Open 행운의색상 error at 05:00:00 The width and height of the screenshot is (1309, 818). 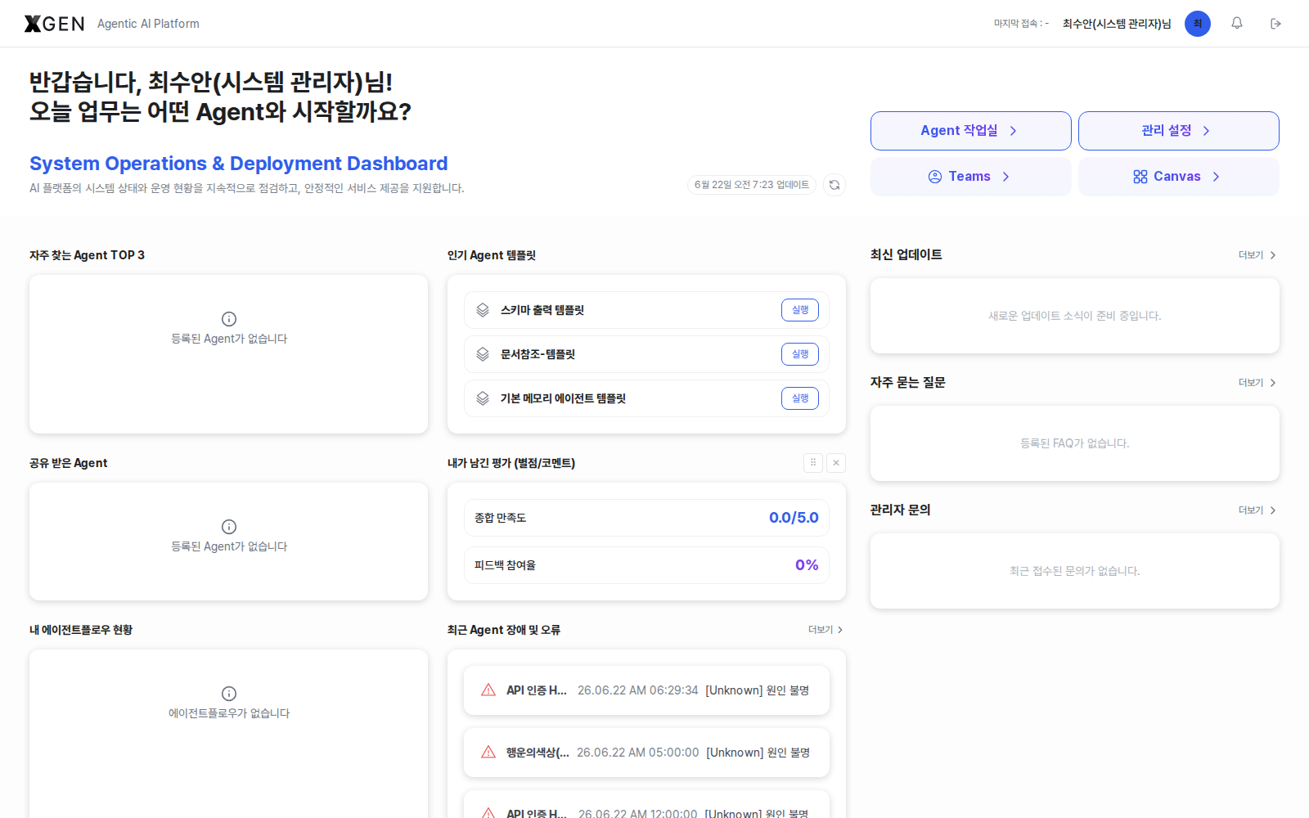coord(646,753)
